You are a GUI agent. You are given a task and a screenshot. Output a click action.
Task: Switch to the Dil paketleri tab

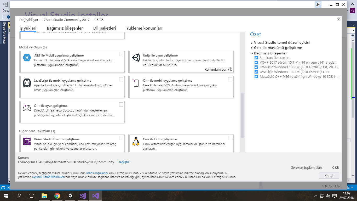(105, 28)
